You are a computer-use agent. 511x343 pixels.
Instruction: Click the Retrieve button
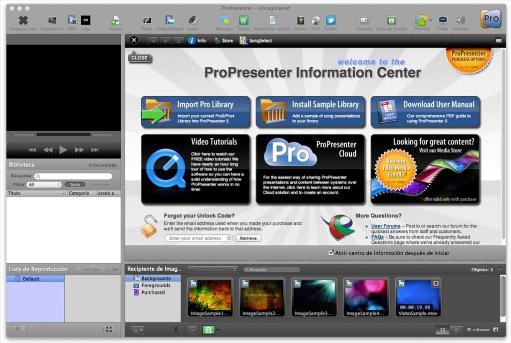[x=249, y=238]
